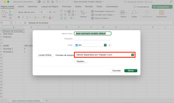The width and height of the screenshot is (174, 103).
Task: Select the base-acionaria-modelo-default sheet tab
Action: point(26,101)
